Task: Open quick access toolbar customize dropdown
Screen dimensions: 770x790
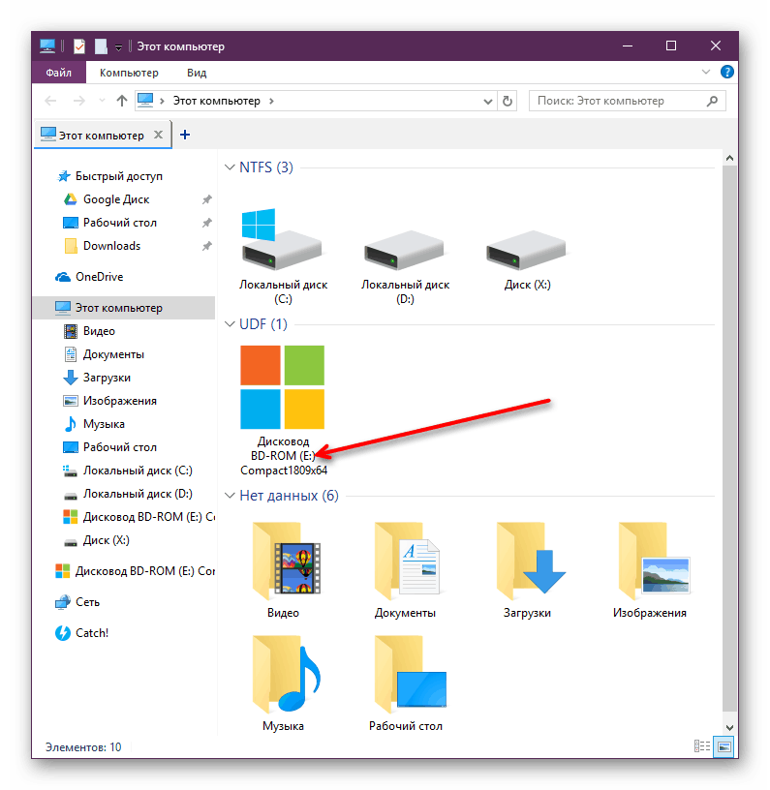Action: coord(118,47)
